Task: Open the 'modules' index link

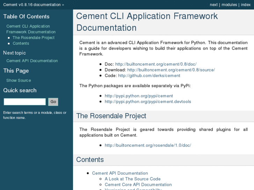Action: point(229,5)
